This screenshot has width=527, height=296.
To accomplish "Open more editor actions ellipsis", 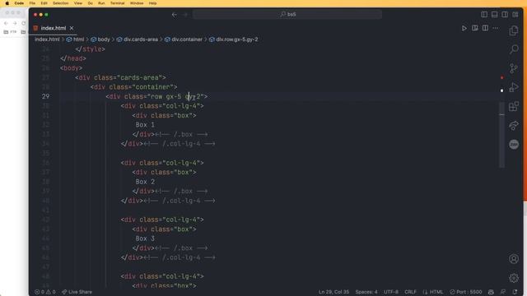I will 496,28.
